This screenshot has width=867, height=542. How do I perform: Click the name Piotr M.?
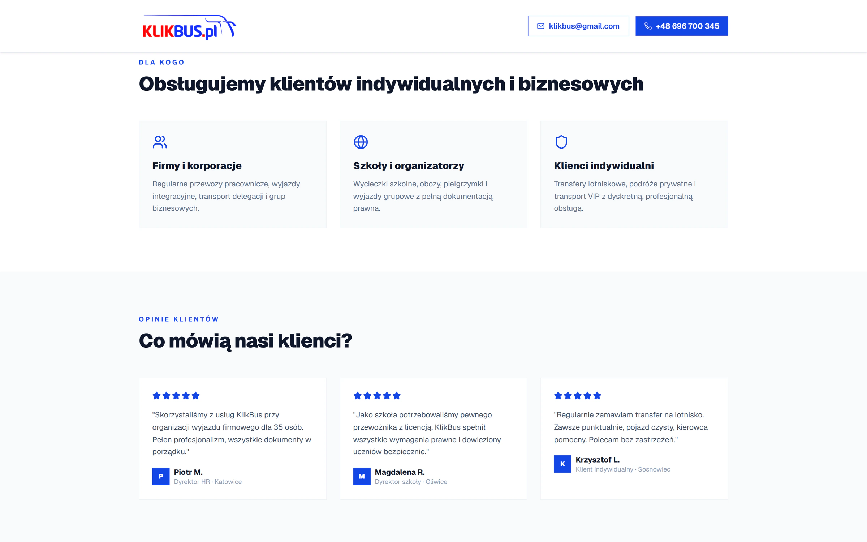(x=188, y=472)
